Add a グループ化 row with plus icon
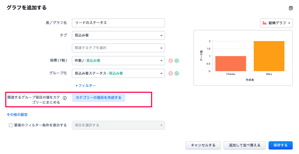The width and height of the screenshot is (299, 154). coord(177,73)
